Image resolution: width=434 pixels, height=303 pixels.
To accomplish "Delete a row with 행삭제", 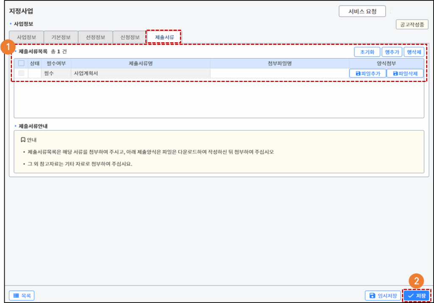I will point(414,52).
